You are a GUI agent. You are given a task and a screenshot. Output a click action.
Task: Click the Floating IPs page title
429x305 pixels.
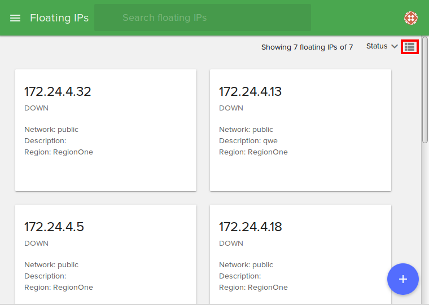pyautogui.click(x=59, y=18)
